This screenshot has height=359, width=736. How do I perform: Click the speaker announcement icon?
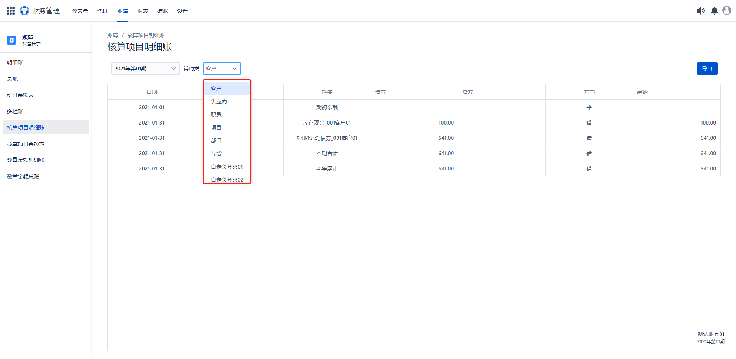(700, 11)
